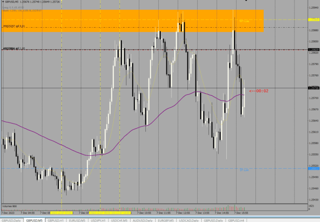The width and height of the screenshot is (320, 222).
Task: Click the 7 Dec 12:55 time axis label
Action: (x=183, y=213)
